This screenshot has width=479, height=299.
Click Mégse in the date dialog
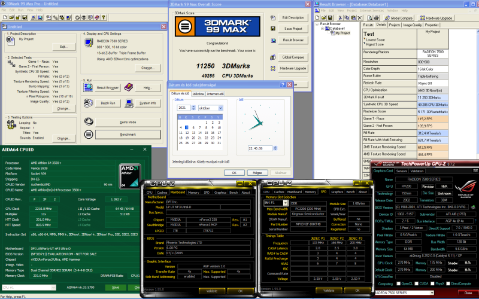point(257,173)
